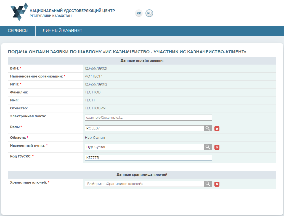The width and height of the screenshot is (284, 216).
Task: Open the СЕРВИСЫ menu
Action: tap(18, 31)
